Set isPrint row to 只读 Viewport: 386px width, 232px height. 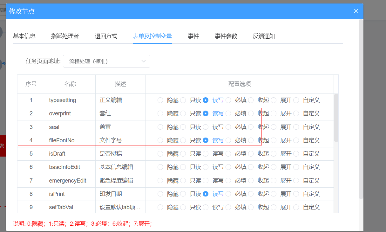183,194
